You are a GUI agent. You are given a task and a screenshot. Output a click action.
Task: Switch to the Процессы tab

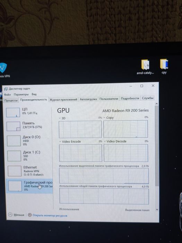[x=11, y=100]
